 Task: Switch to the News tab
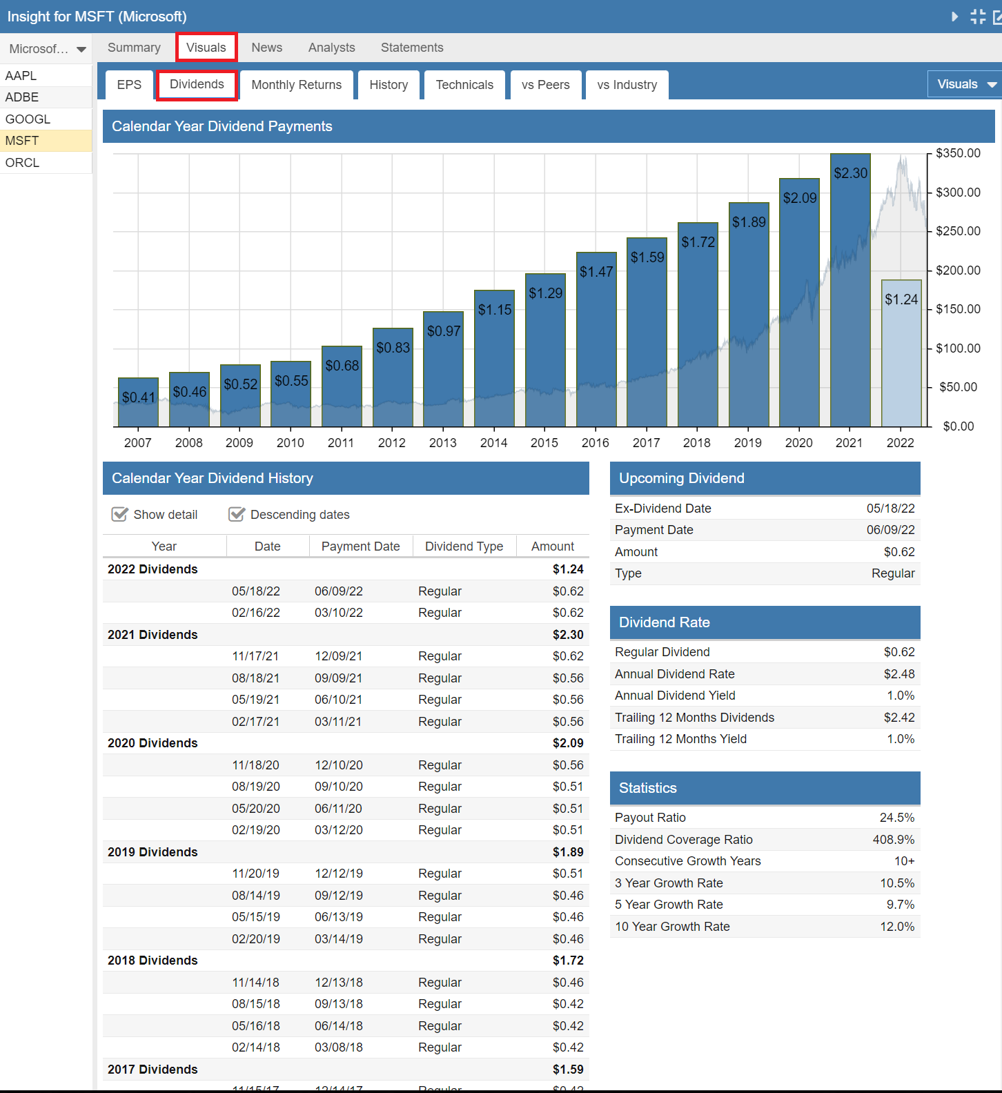tap(266, 48)
